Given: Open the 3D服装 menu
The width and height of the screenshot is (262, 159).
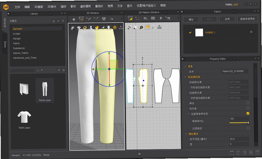Looking at the screenshot, I should coord(38,7).
